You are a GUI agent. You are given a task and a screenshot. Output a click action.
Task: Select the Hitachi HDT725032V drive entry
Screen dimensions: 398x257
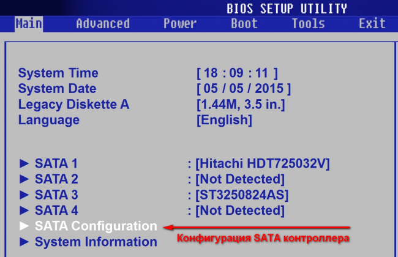click(x=263, y=163)
